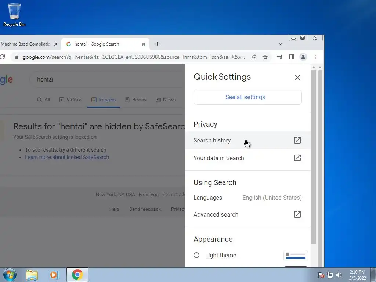376x282 pixels.
Task: Click the Quick Settings panel scrollbar
Action: click(x=314, y=157)
